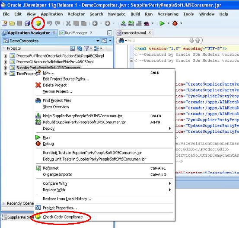Click the Open folder toolbar icon
Image resolution: width=239 pixels, height=228 pixels.
(x=12, y=23)
